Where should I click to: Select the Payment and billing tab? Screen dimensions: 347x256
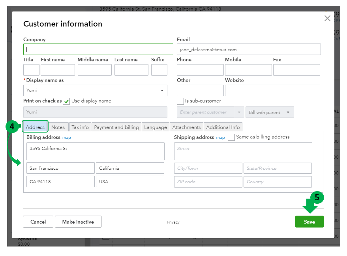[116, 127]
